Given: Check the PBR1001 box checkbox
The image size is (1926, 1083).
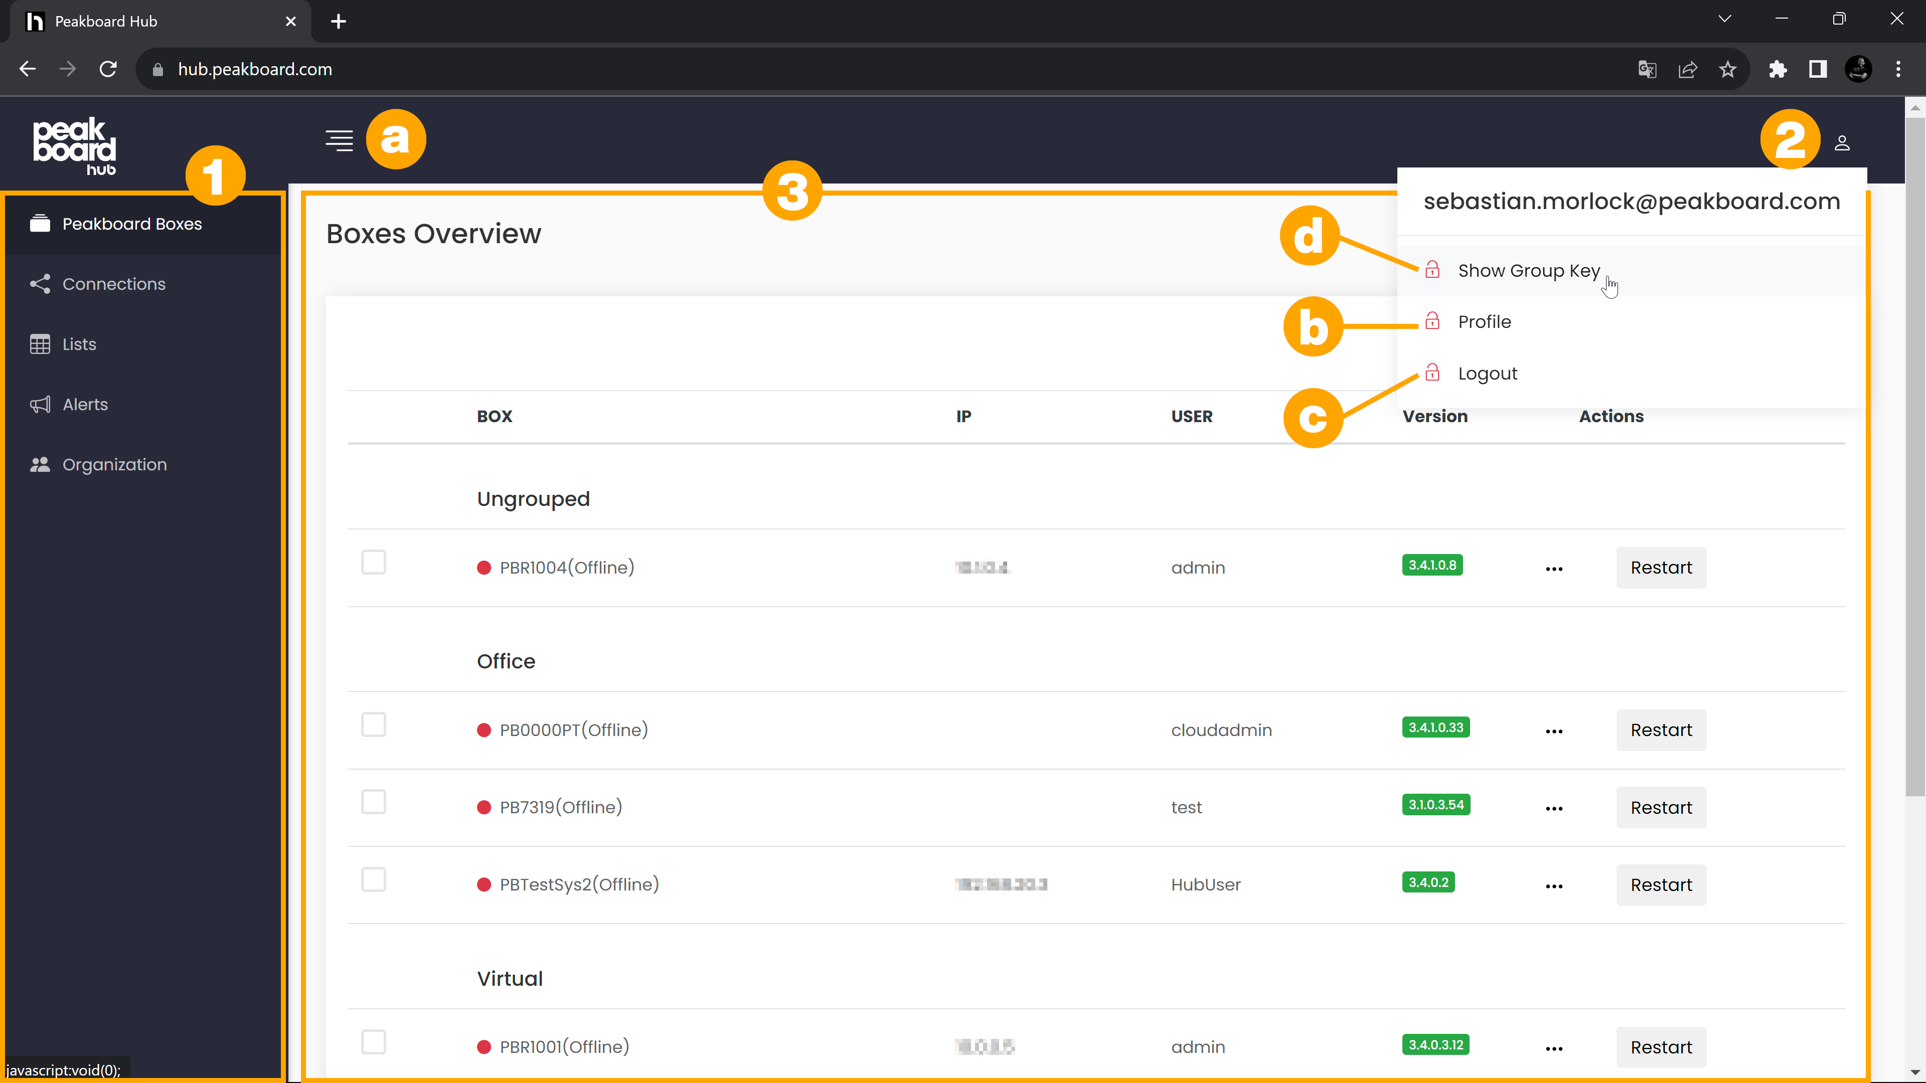Looking at the screenshot, I should [373, 1042].
